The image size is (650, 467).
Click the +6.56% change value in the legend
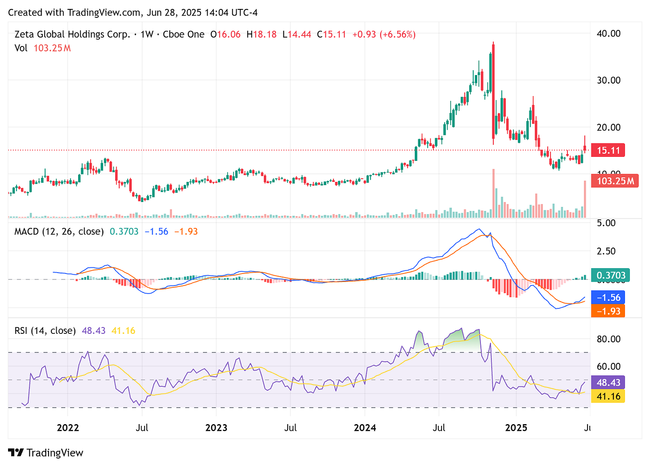397,34
